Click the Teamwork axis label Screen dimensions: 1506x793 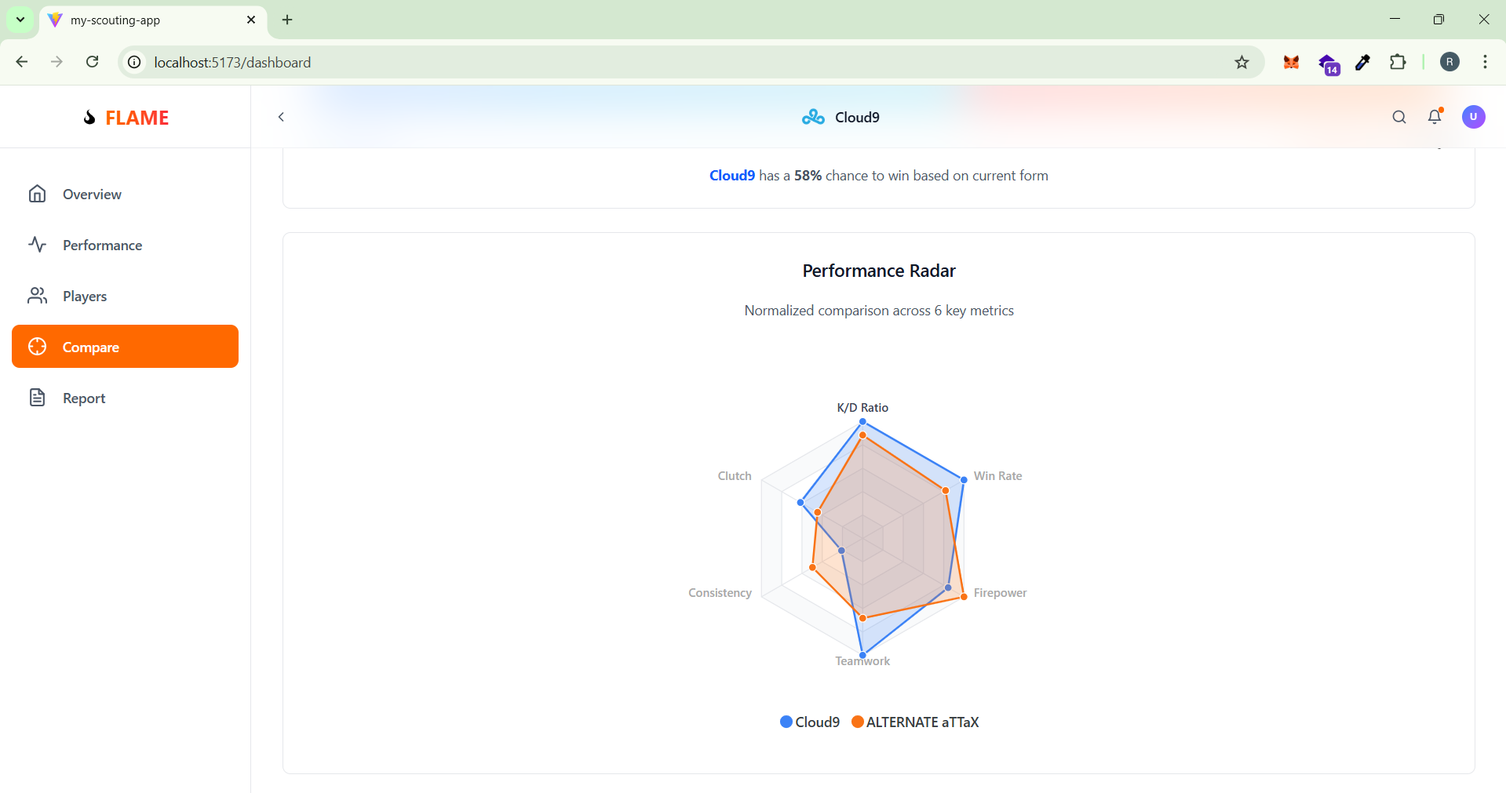862,661
